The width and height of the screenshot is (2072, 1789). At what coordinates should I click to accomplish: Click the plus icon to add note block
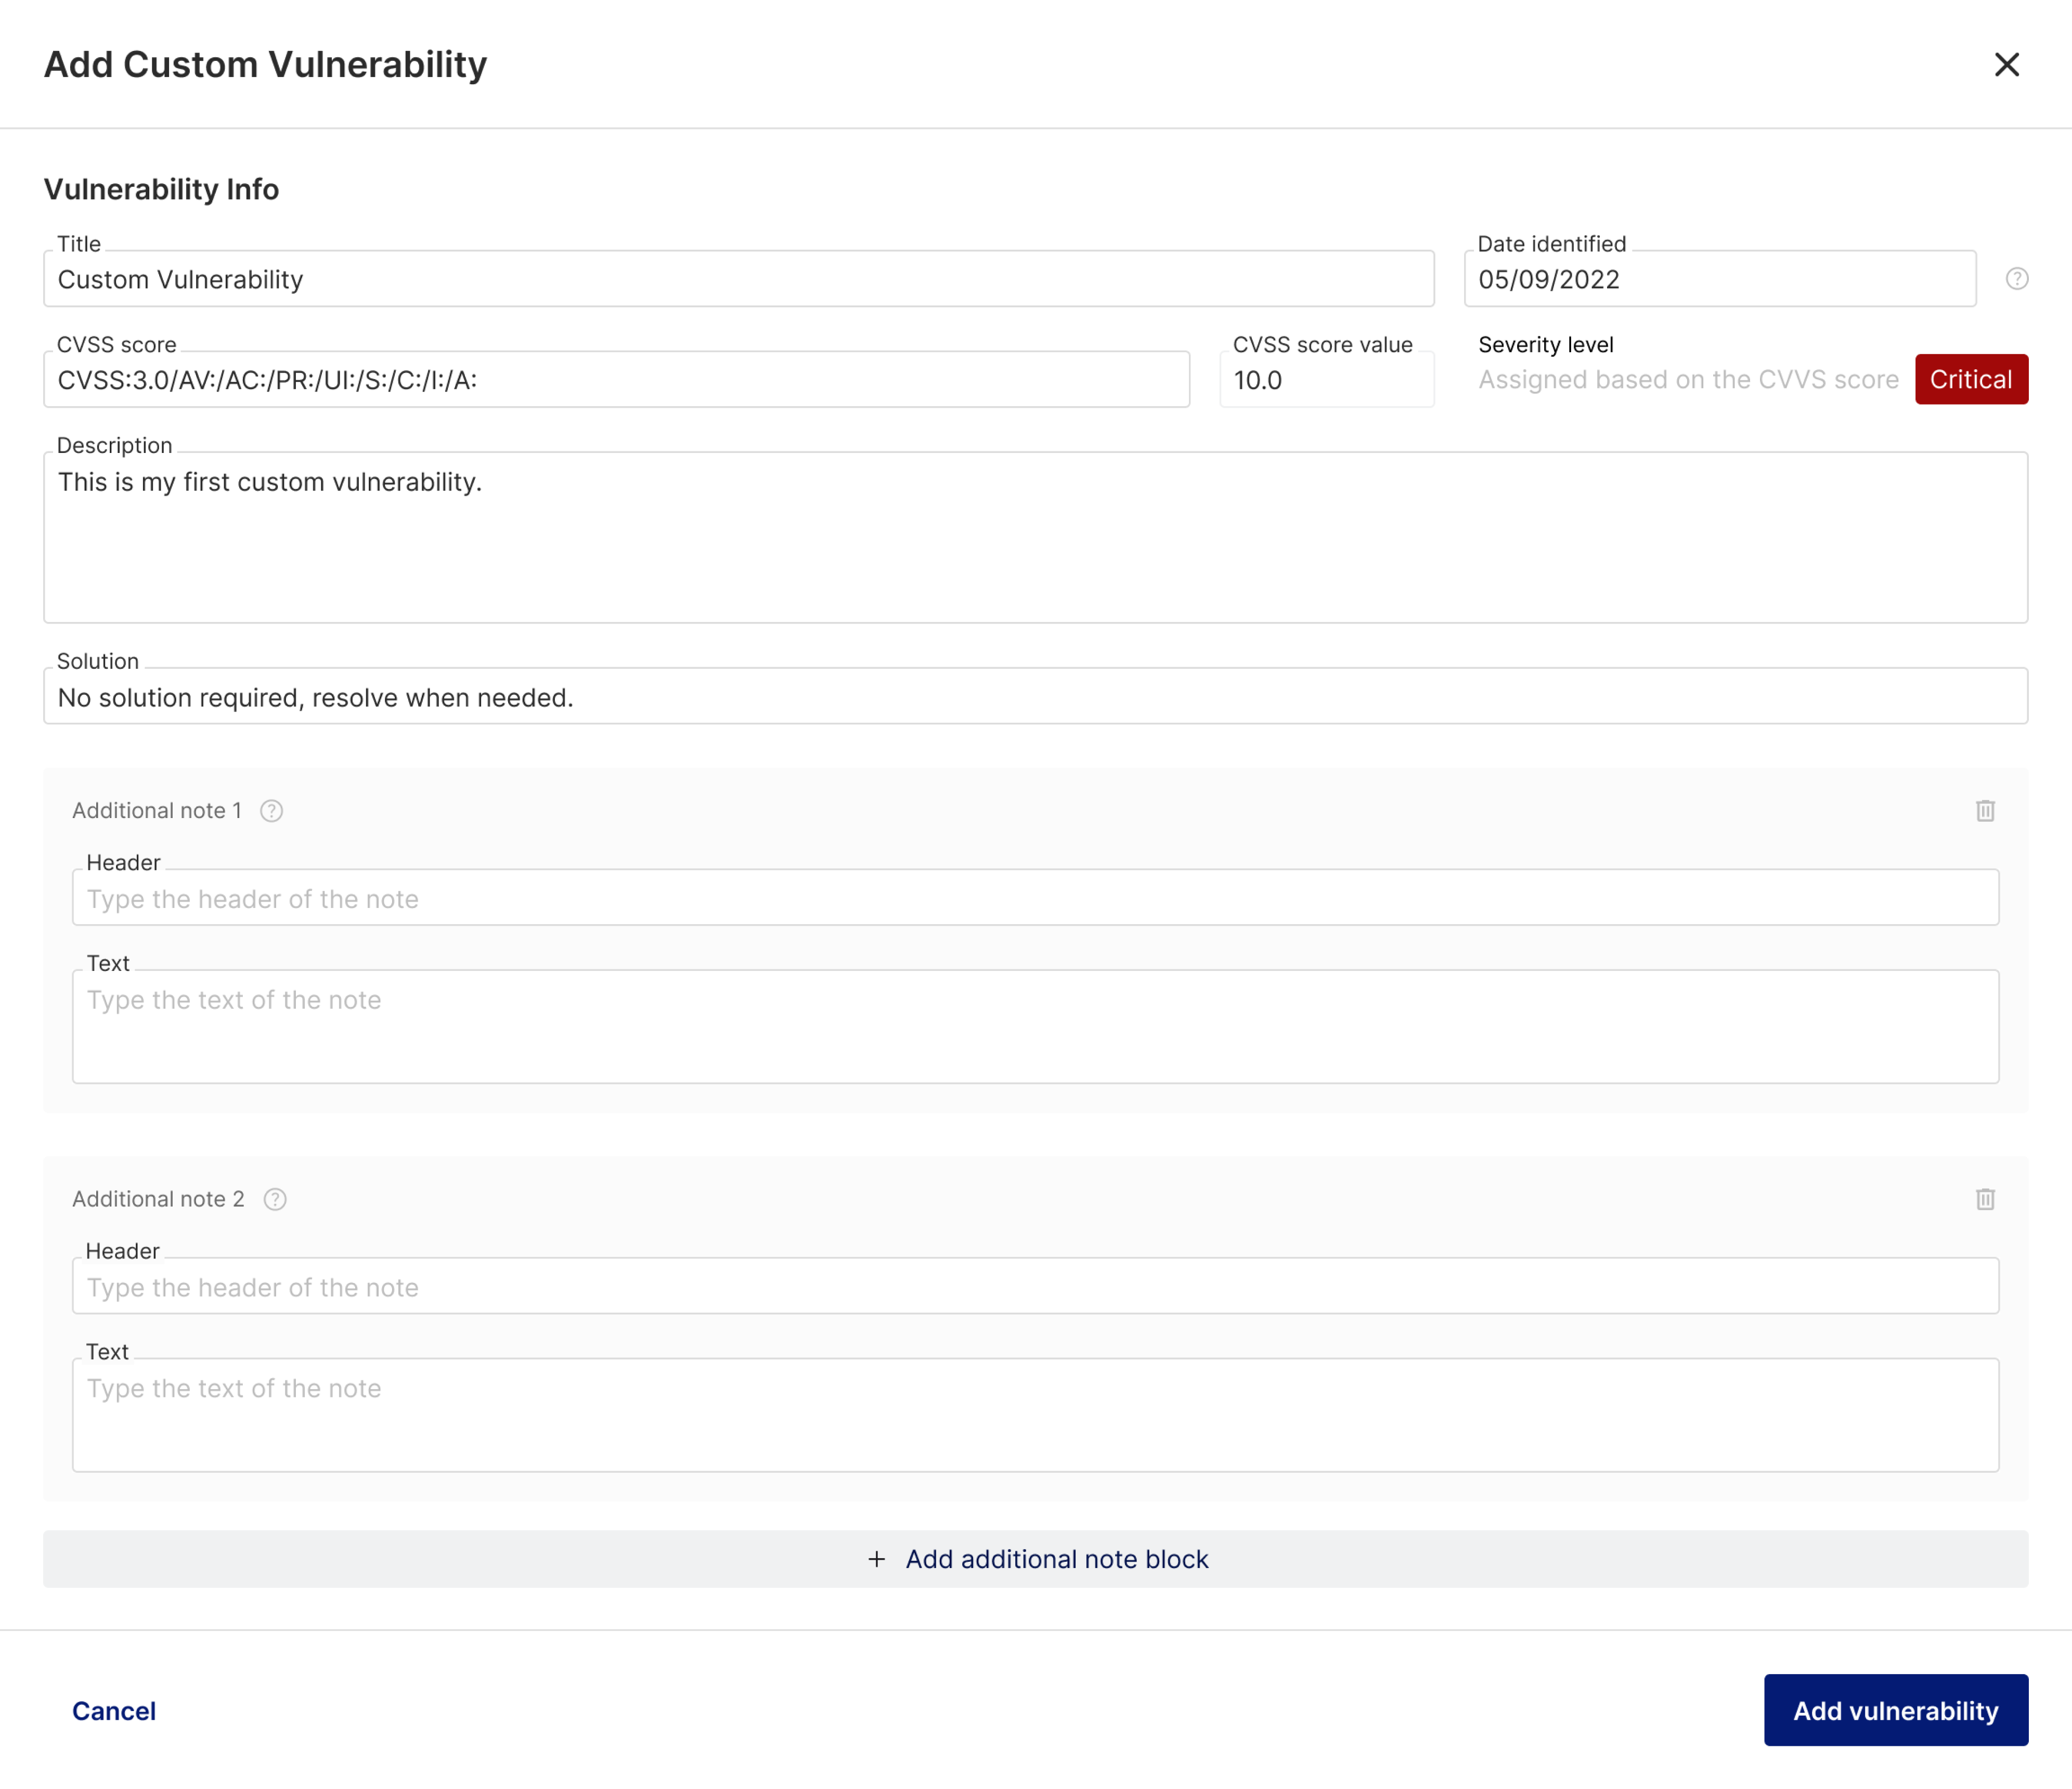click(x=877, y=1559)
